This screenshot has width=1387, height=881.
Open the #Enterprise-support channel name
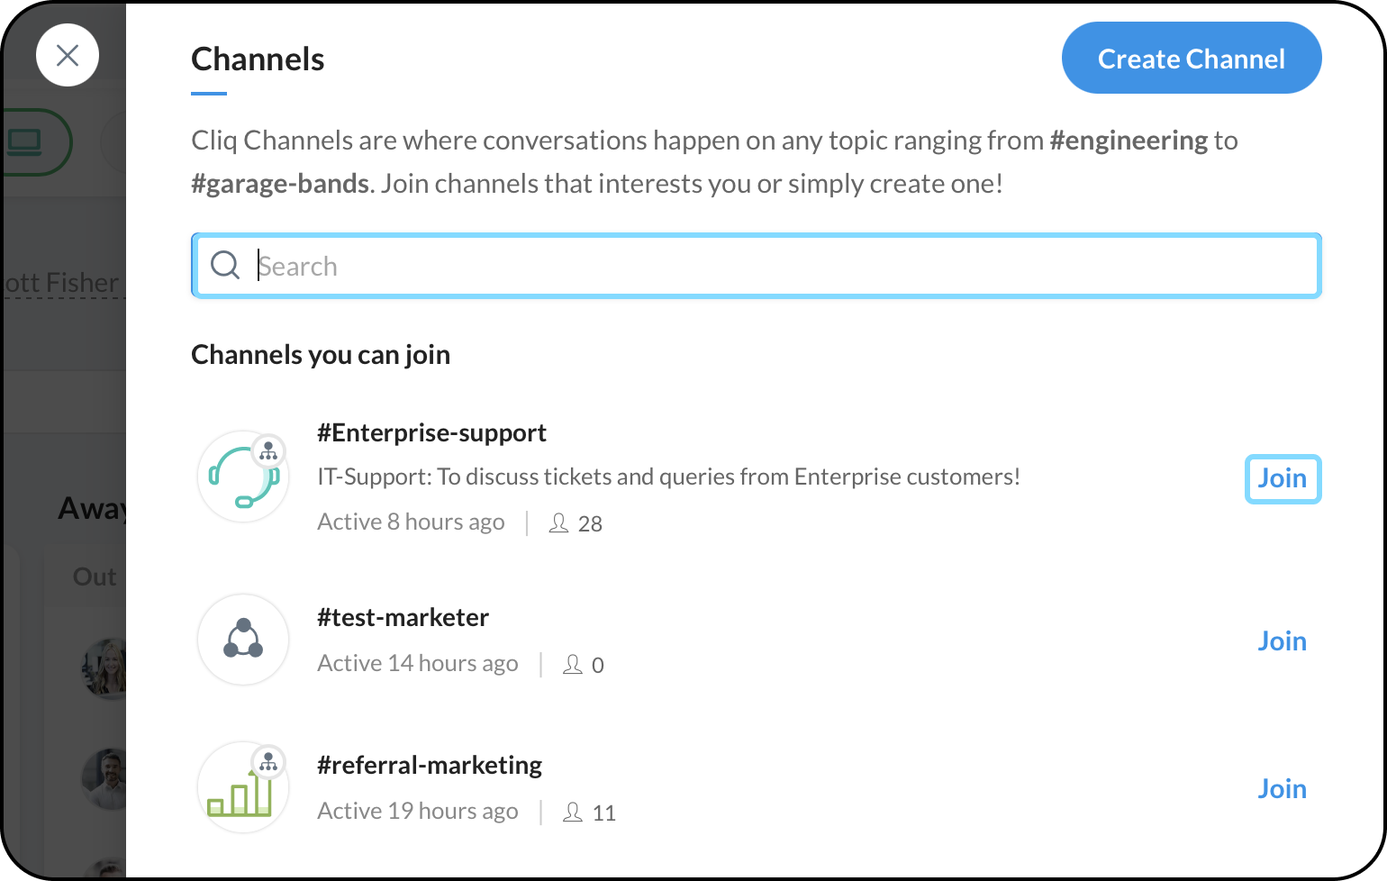[x=431, y=433]
